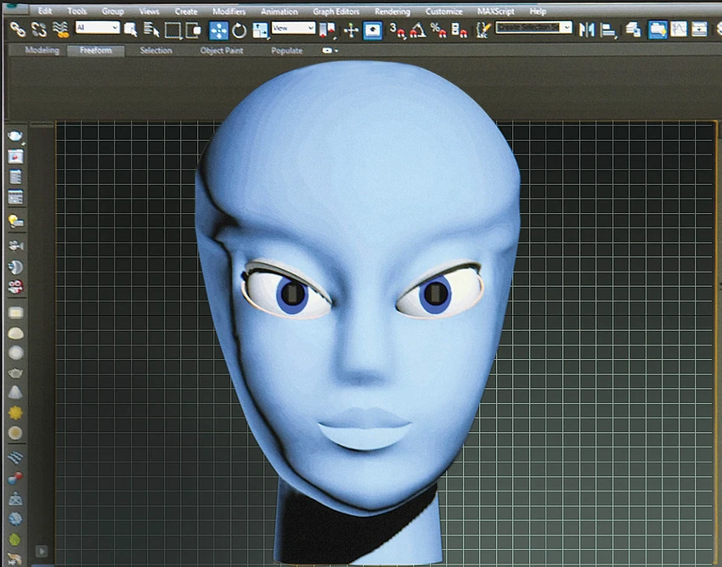The height and width of the screenshot is (567, 722).
Task: Toggle the Angle Snap button
Action: point(418,31)
